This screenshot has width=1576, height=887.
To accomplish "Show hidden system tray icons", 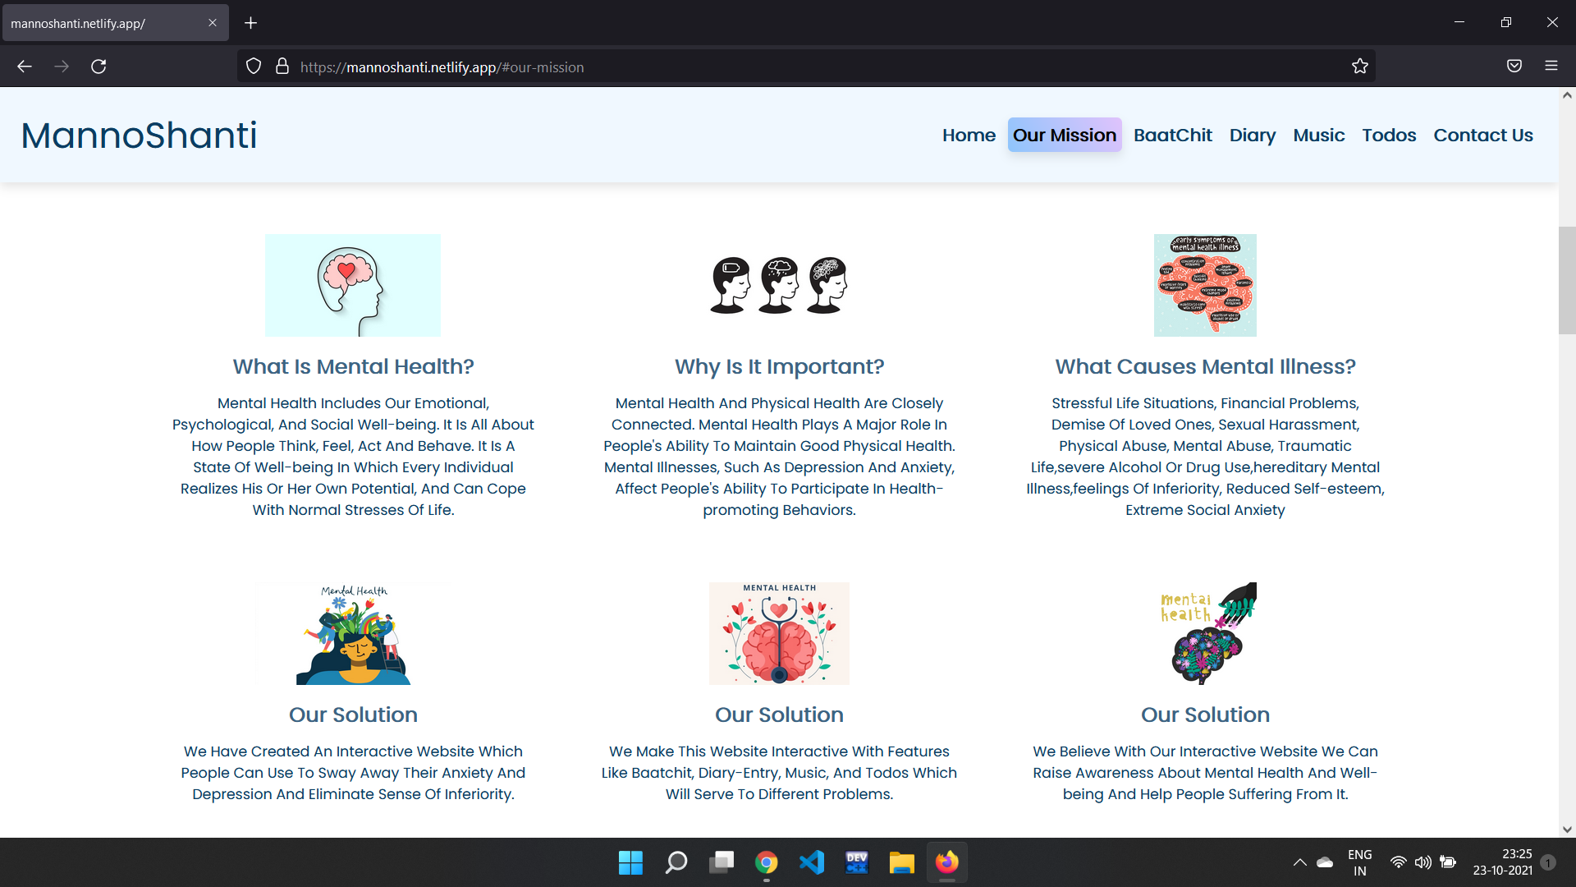I will click(1299, 862).
